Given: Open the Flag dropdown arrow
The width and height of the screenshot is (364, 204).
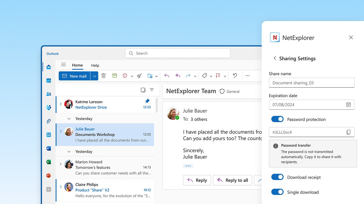Looking at the screenshot, I should point(225,76).
